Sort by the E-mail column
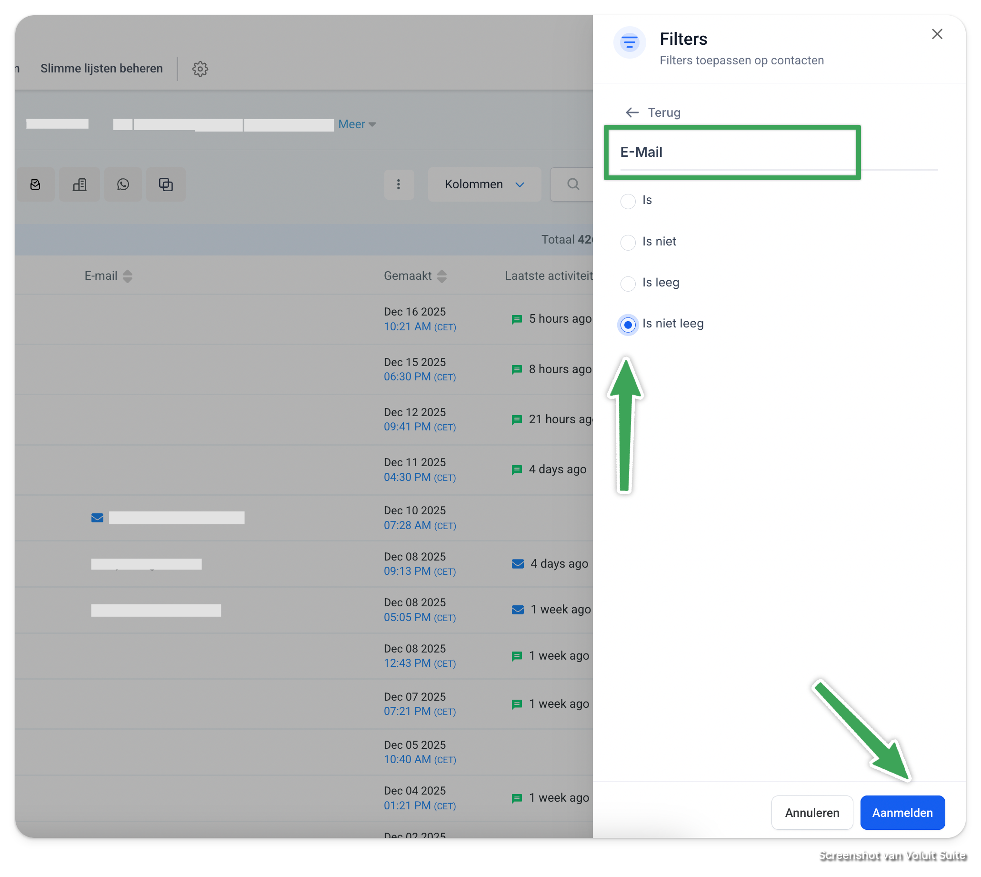 pyautogui.click(x=127, y=276)
